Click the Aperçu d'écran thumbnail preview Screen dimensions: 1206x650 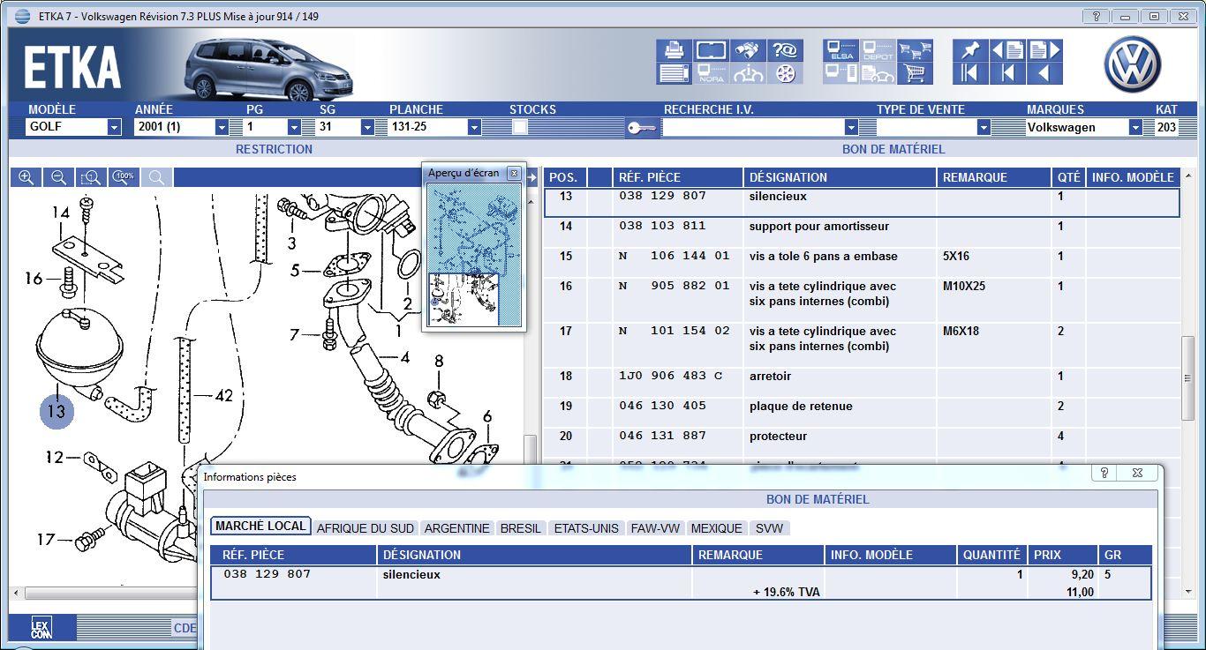pyautogui.click(x=473, y=256)
